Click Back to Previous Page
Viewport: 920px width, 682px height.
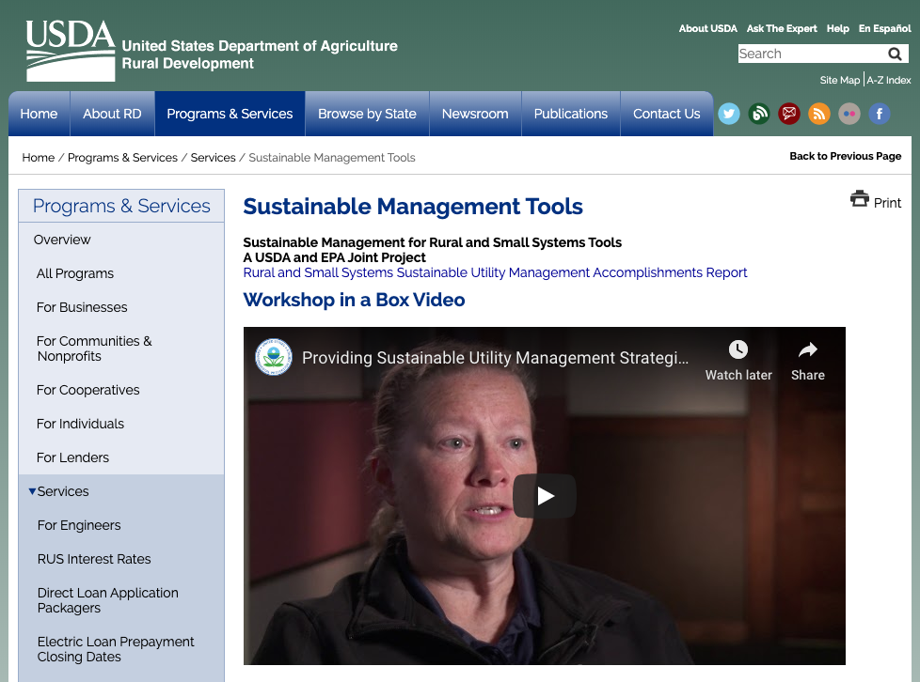point(845,156)
